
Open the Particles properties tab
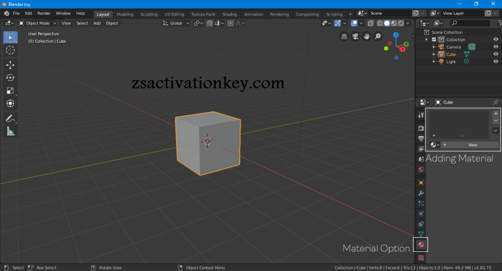[x=421, y=203]
